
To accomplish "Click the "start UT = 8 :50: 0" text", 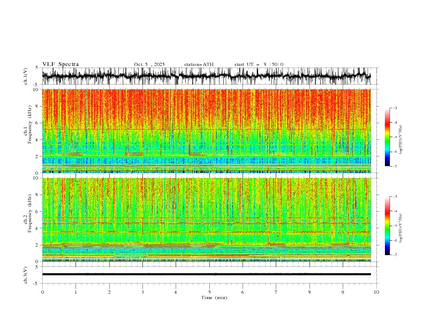I will pos(259,64).
